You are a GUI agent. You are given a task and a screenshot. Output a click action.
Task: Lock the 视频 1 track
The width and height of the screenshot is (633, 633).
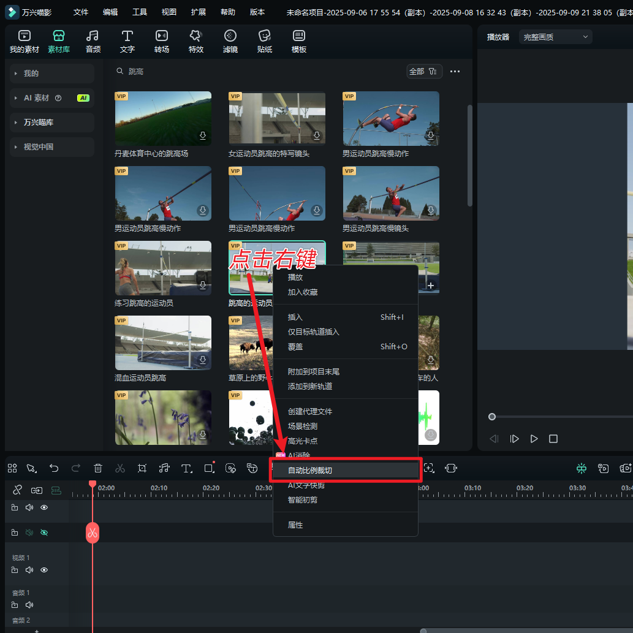coord(15,570)
